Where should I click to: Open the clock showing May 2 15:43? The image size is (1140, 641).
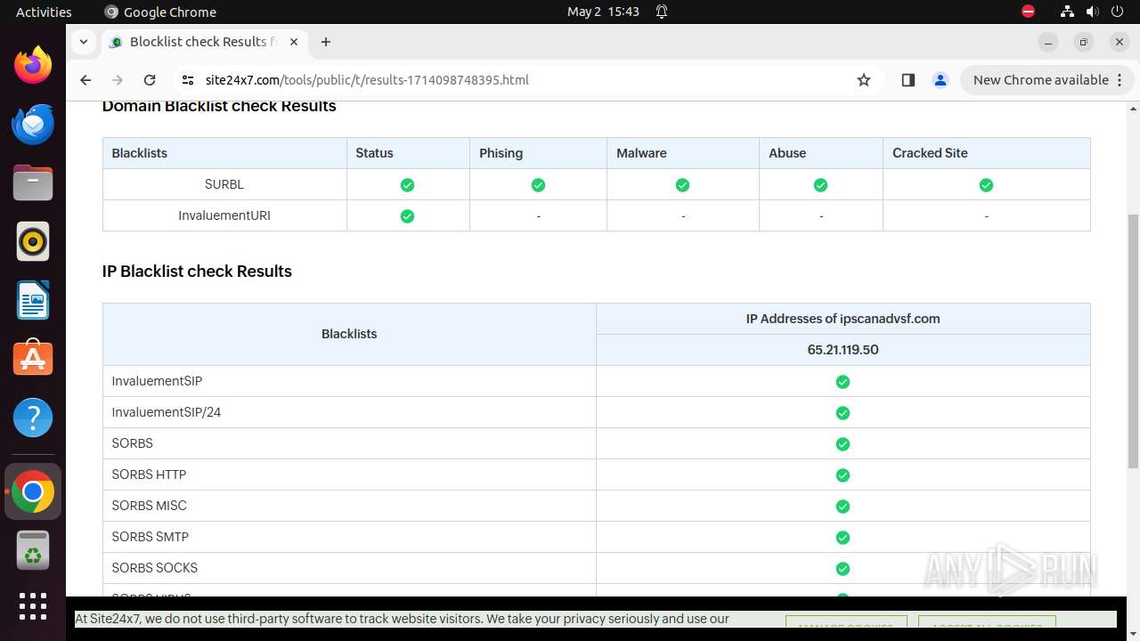603,12
